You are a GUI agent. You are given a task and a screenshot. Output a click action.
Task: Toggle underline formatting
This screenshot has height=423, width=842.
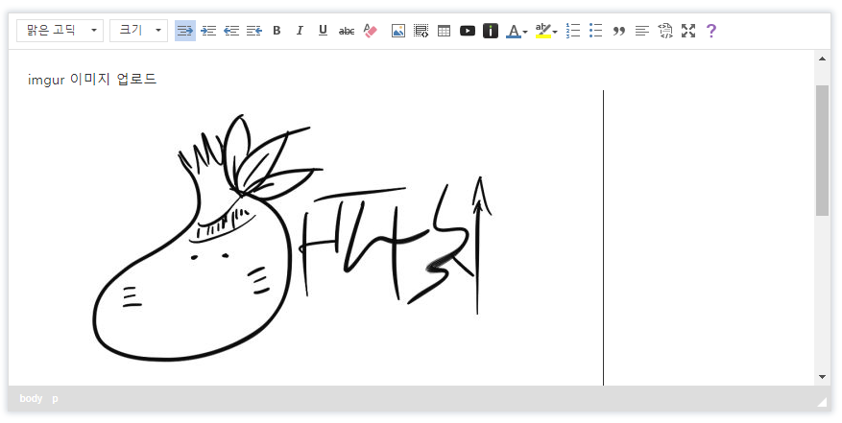[323, 31]
